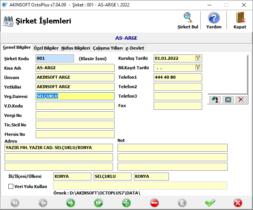This screenshot has height=210, width=253.
Task: Click Mersis No field
Action: [75, 134]
